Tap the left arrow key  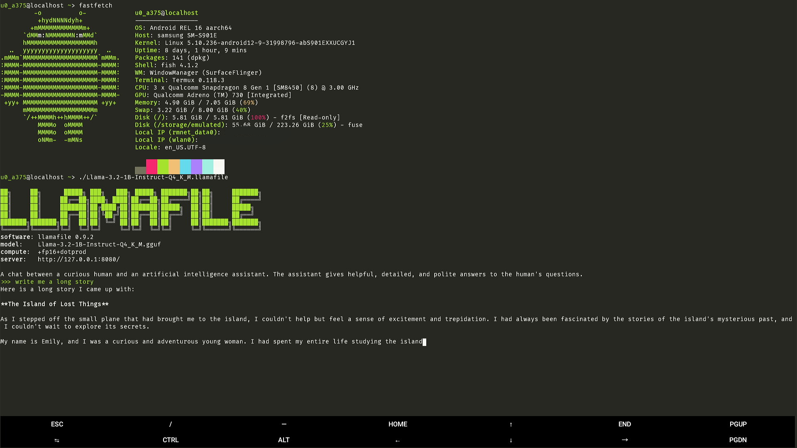point(398,440)
